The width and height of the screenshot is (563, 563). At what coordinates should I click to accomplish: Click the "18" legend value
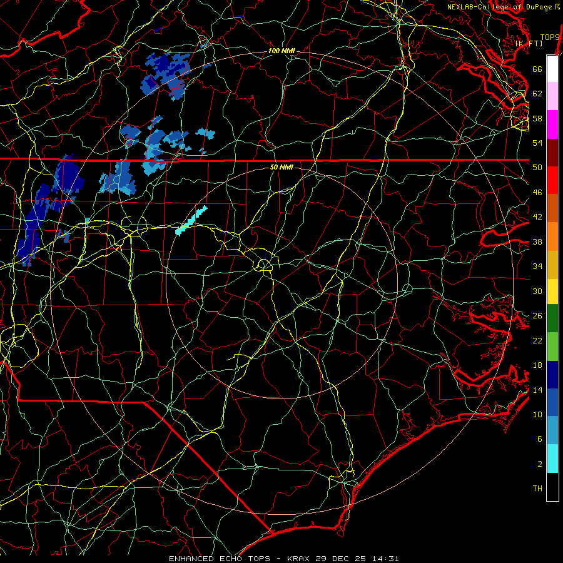tap(537, 365)
